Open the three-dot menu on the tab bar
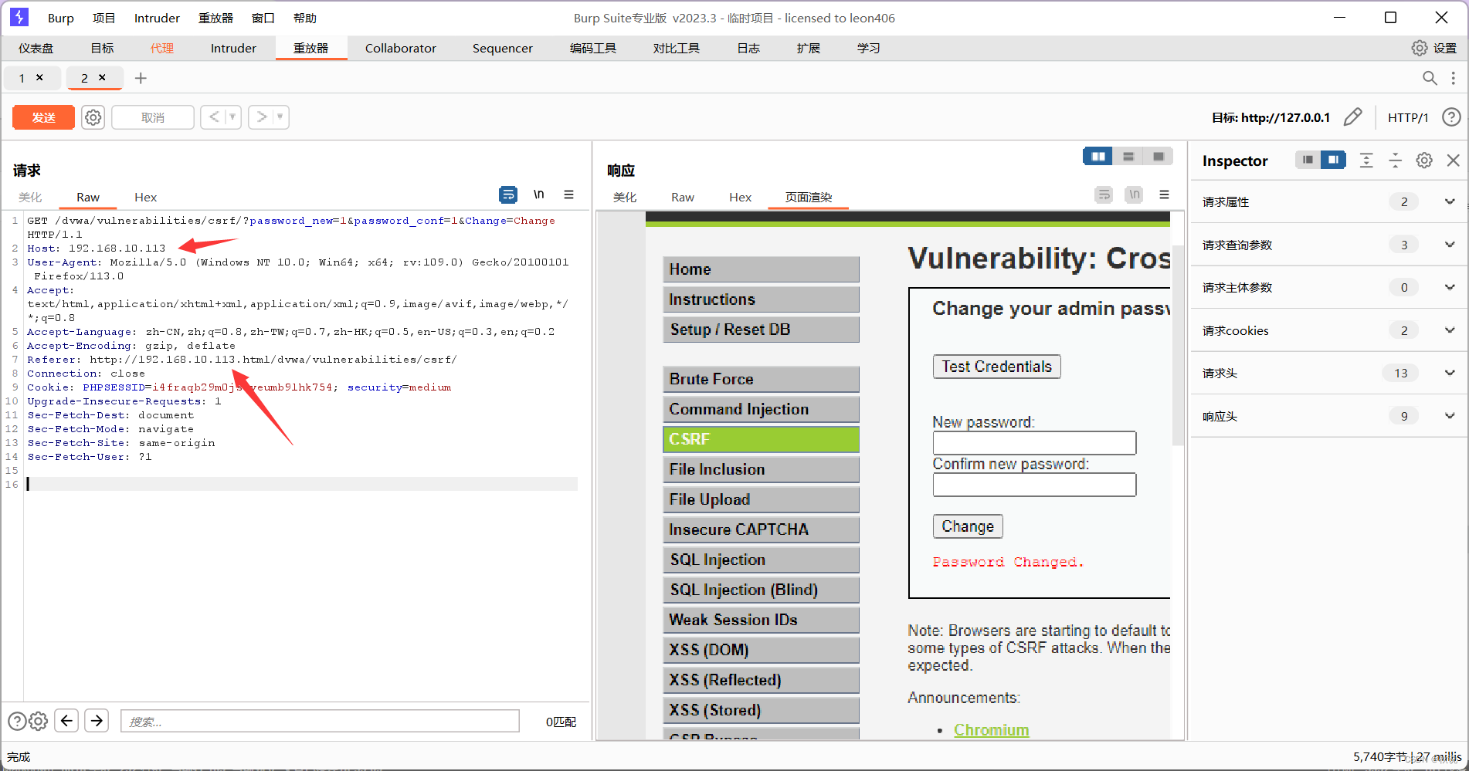Image resolution: width=1469 pixels, height=771 pixels. pos(1453,78)
